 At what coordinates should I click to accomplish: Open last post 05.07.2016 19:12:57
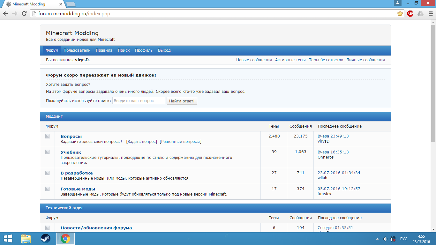coord(339,189)
